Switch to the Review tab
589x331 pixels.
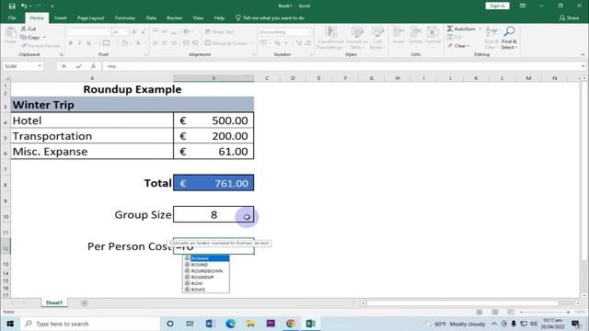coord(174,18)
